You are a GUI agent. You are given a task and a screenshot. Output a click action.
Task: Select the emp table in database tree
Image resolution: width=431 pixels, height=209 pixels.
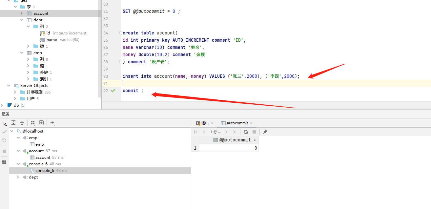pyautogui.click(x=37, y=53)
